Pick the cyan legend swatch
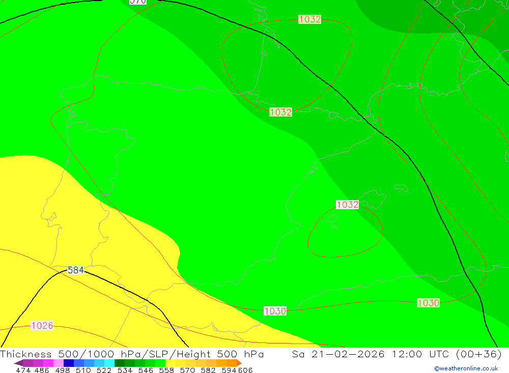The image size is (509, 373). click(109, 363)
